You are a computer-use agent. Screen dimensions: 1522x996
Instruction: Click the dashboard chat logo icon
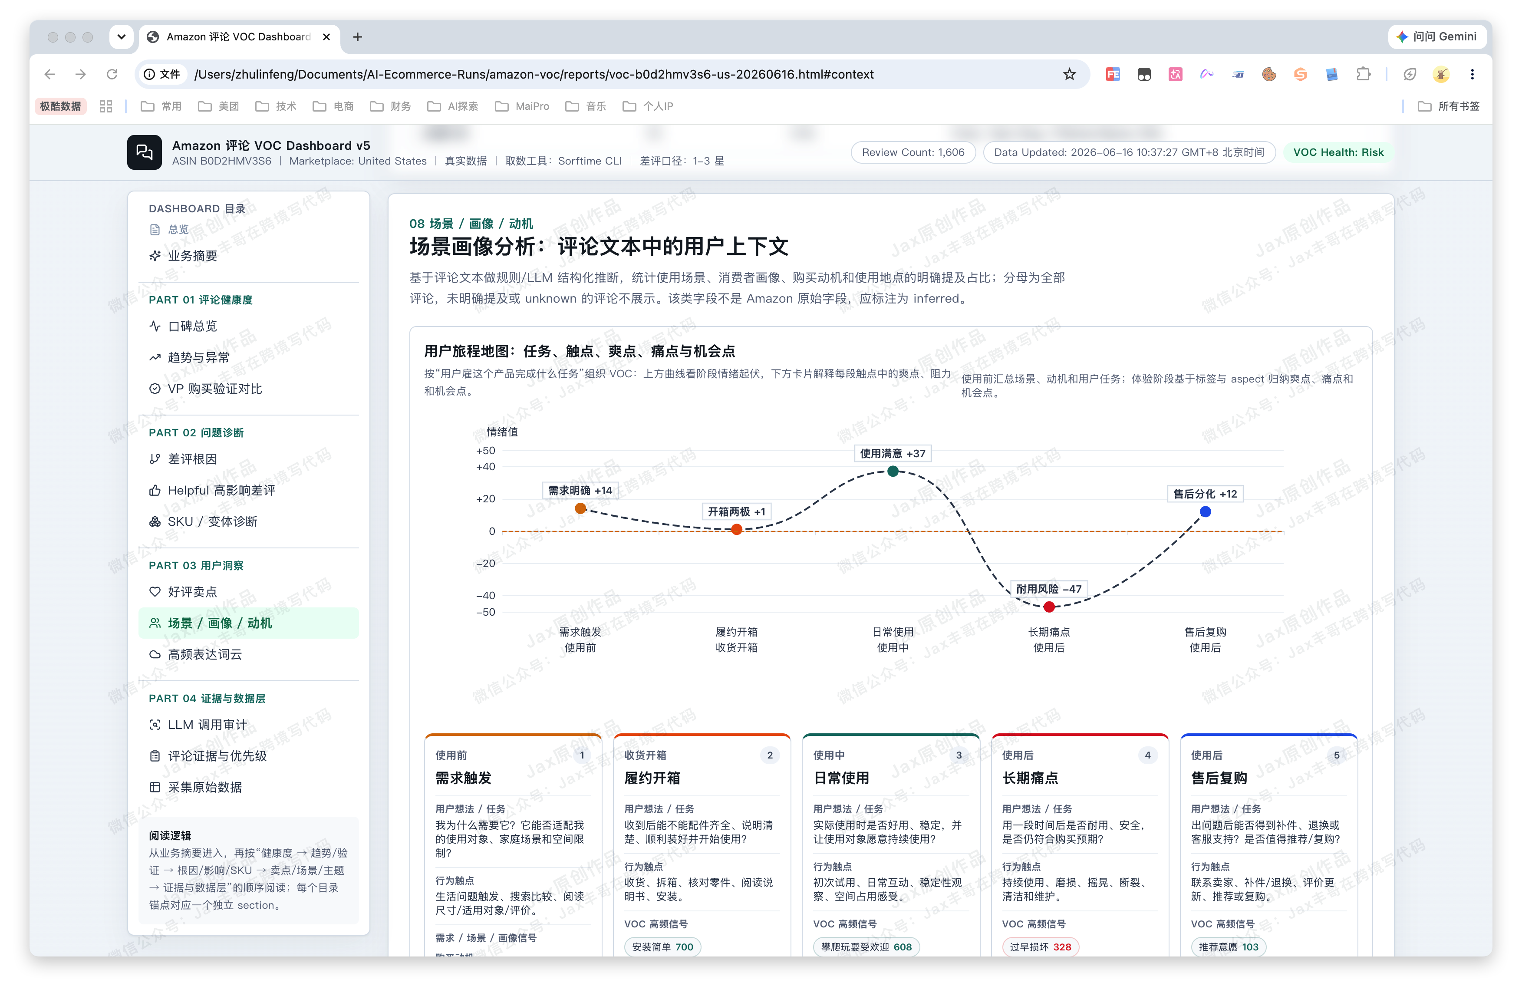pos(145,152)
